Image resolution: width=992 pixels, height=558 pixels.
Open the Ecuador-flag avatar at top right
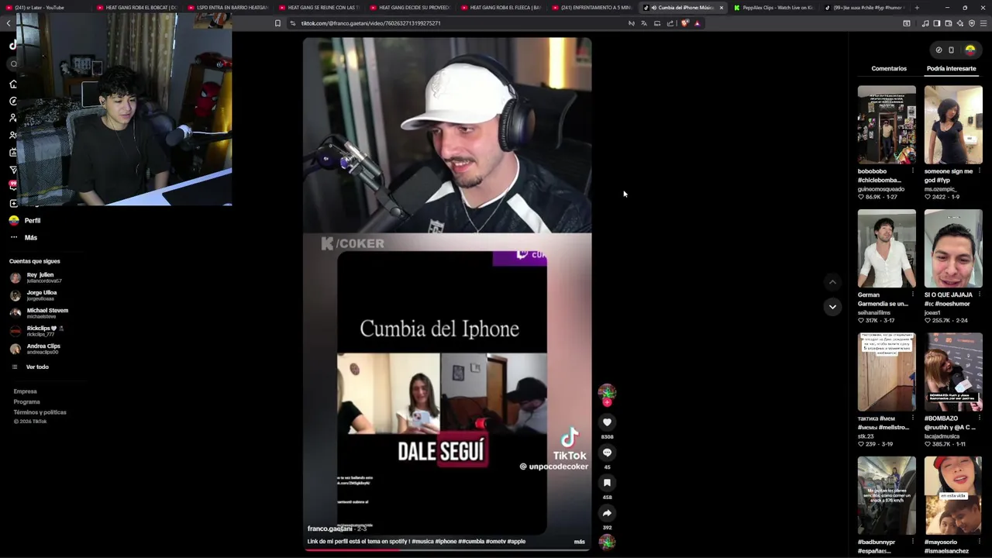(970, 50)
